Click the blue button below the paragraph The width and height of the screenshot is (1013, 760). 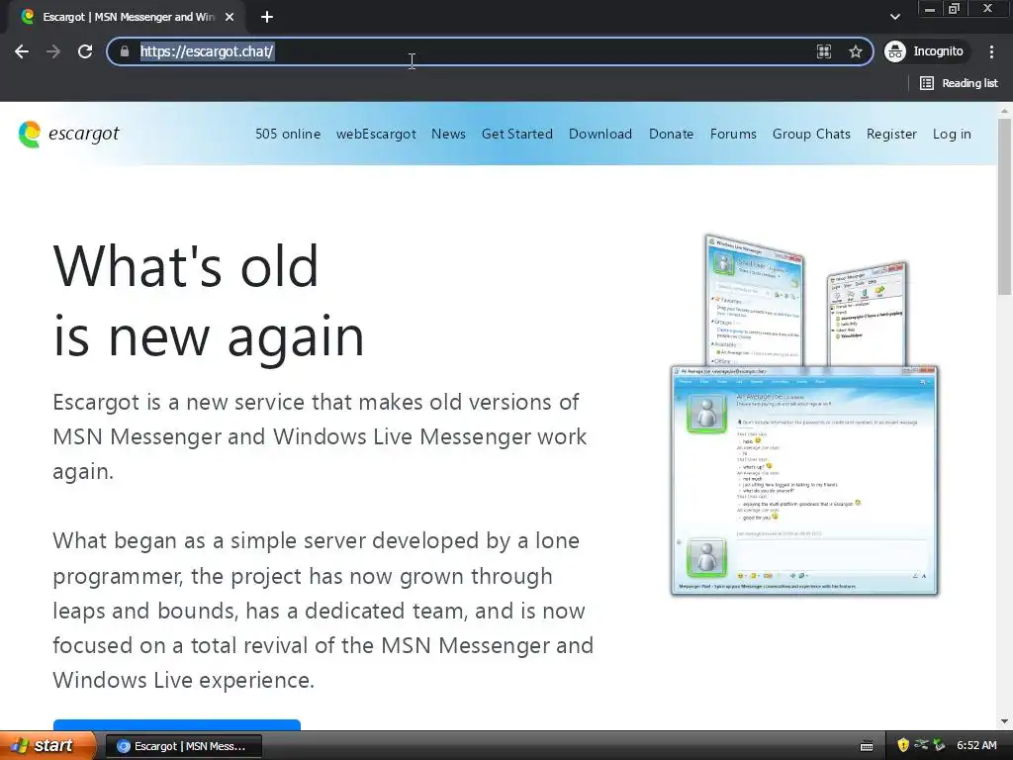coord(177,723)
